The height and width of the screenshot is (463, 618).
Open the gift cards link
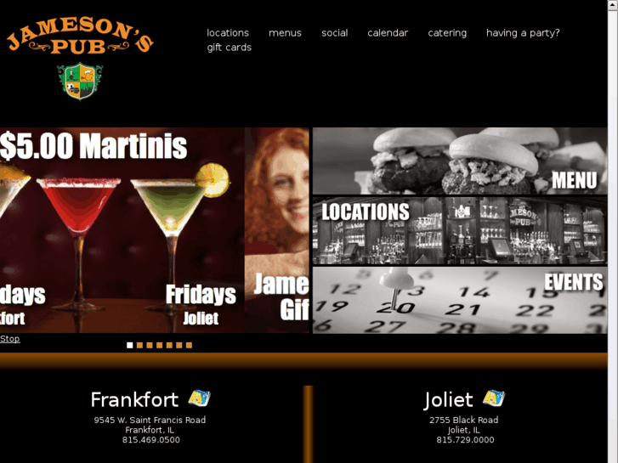tap(229, 48)
